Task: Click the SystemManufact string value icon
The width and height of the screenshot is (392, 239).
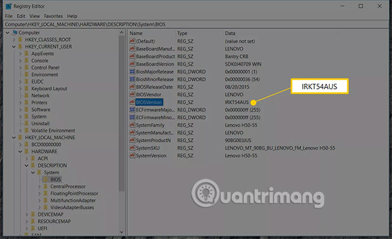Action: (x=132, y=133)
